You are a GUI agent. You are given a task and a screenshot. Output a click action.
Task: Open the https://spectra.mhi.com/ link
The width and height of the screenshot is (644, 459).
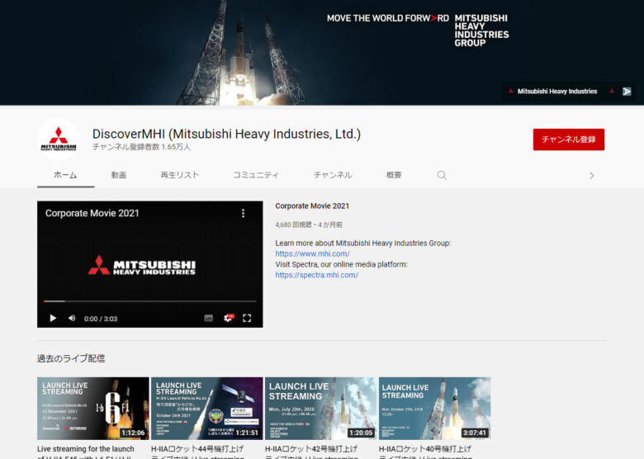click(317, 275)
